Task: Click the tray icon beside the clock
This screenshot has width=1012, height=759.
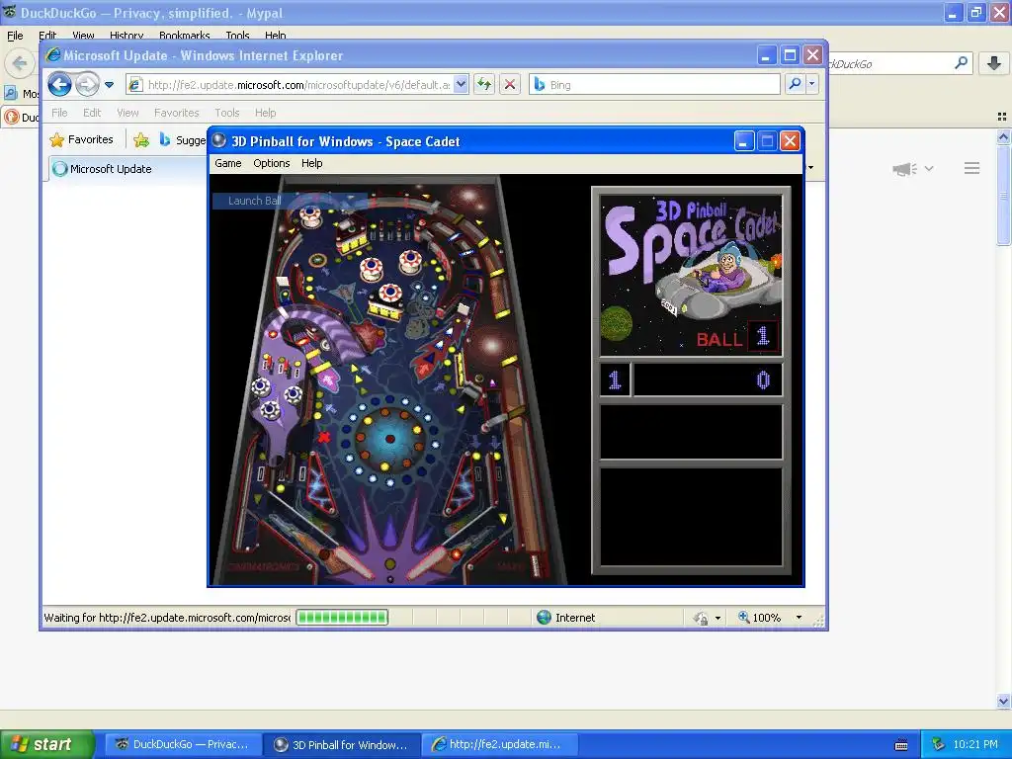Action: [938, 744]
